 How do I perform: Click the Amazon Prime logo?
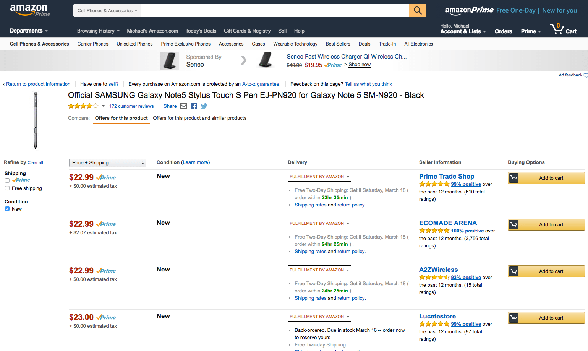point(30,10)
